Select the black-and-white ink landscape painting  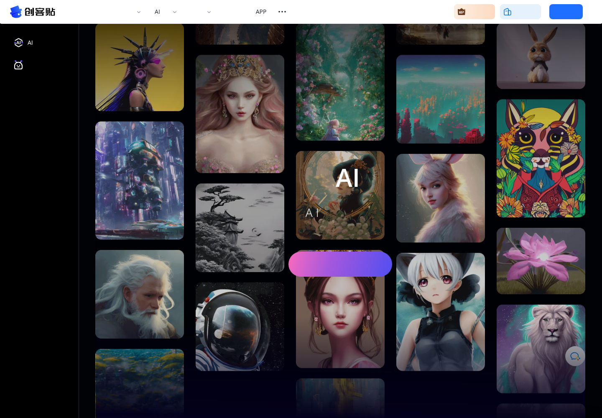[240, 228]
